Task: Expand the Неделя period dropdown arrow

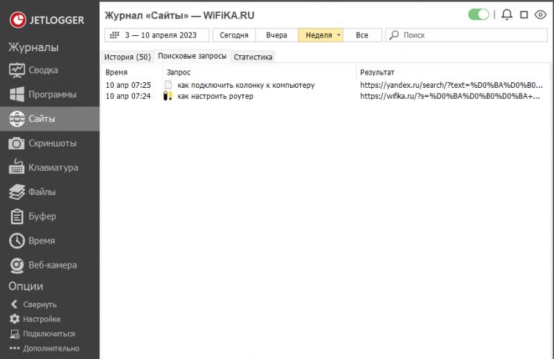Action: 339,35
